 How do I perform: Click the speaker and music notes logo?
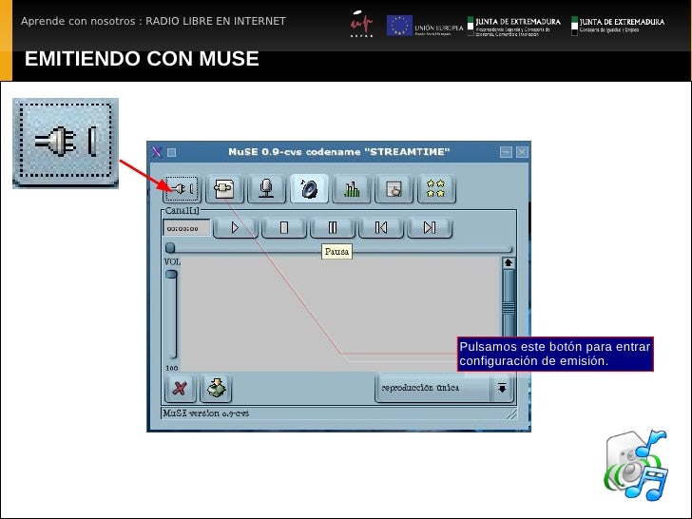tap(636, 465)
